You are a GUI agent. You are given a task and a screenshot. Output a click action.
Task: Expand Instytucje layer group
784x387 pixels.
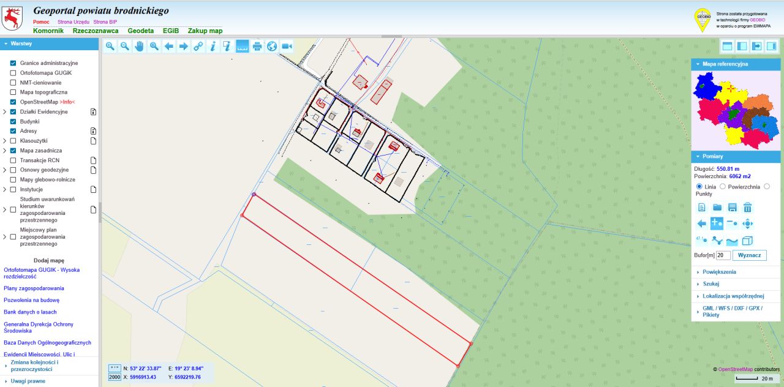(x=5, y=189)
